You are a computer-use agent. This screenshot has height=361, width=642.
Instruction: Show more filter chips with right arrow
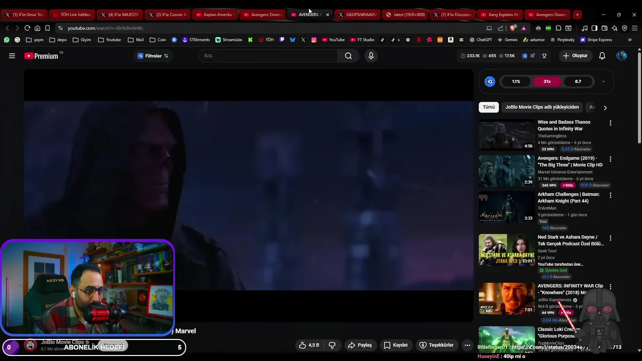pos(605,107)
